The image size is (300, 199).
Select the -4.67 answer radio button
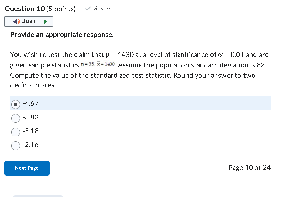(x=15, y=104)
